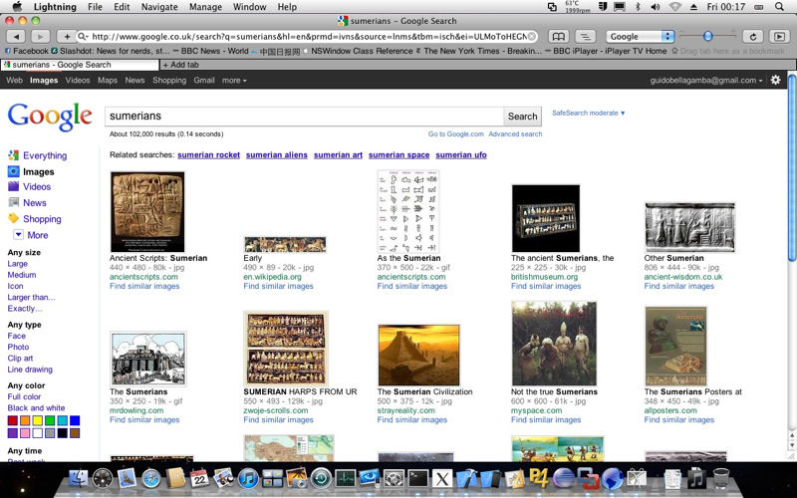Screen dimensions: 797x498
Task: Click the 'sumerians' search input field
Action: [x=304, y=117]
